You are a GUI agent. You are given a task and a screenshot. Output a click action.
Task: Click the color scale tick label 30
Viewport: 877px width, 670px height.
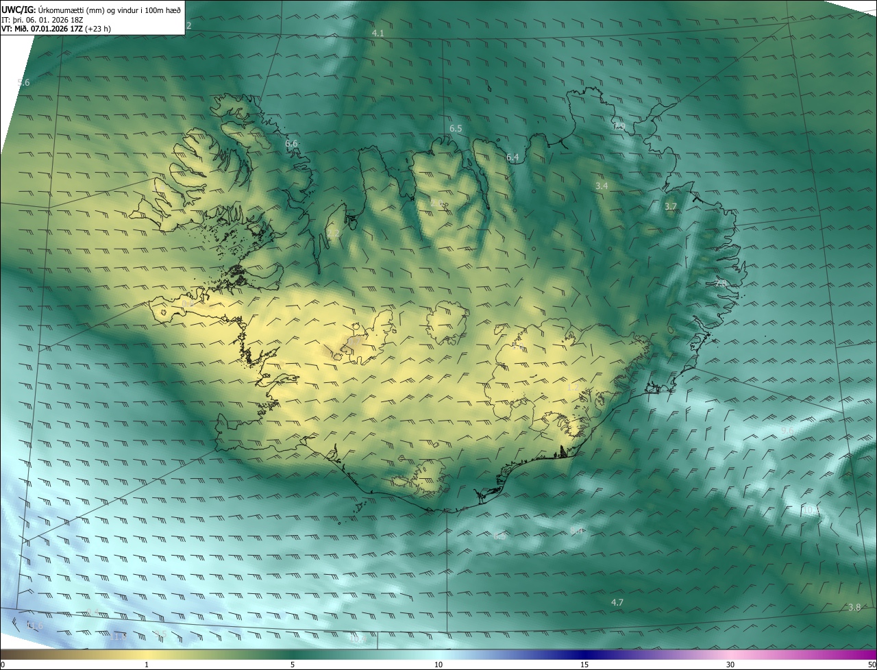tap(730, 665)
